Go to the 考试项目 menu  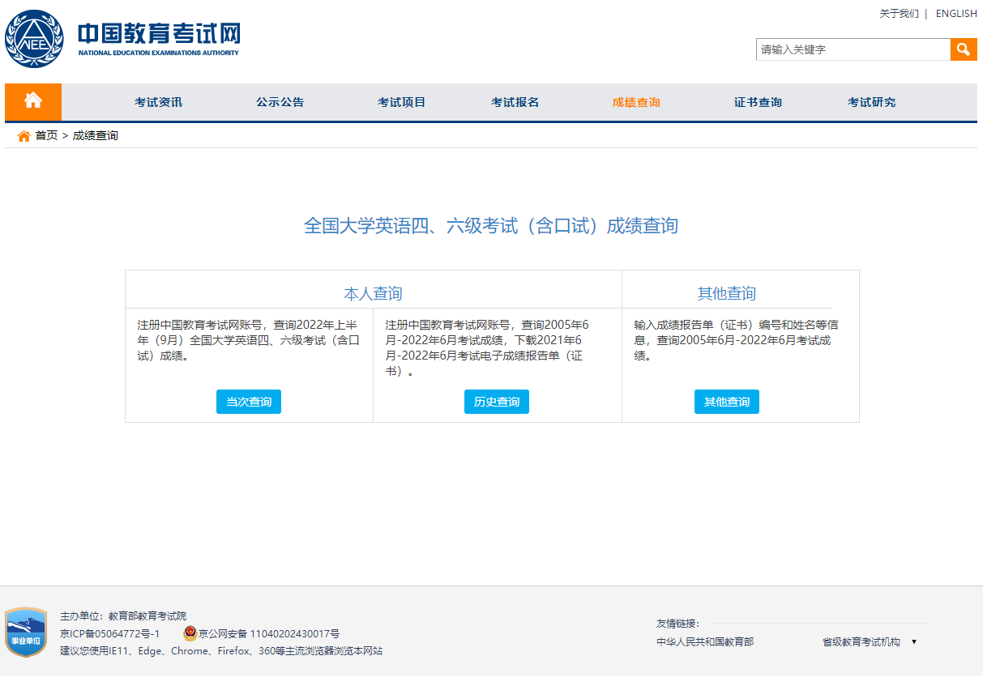[401, 102]
